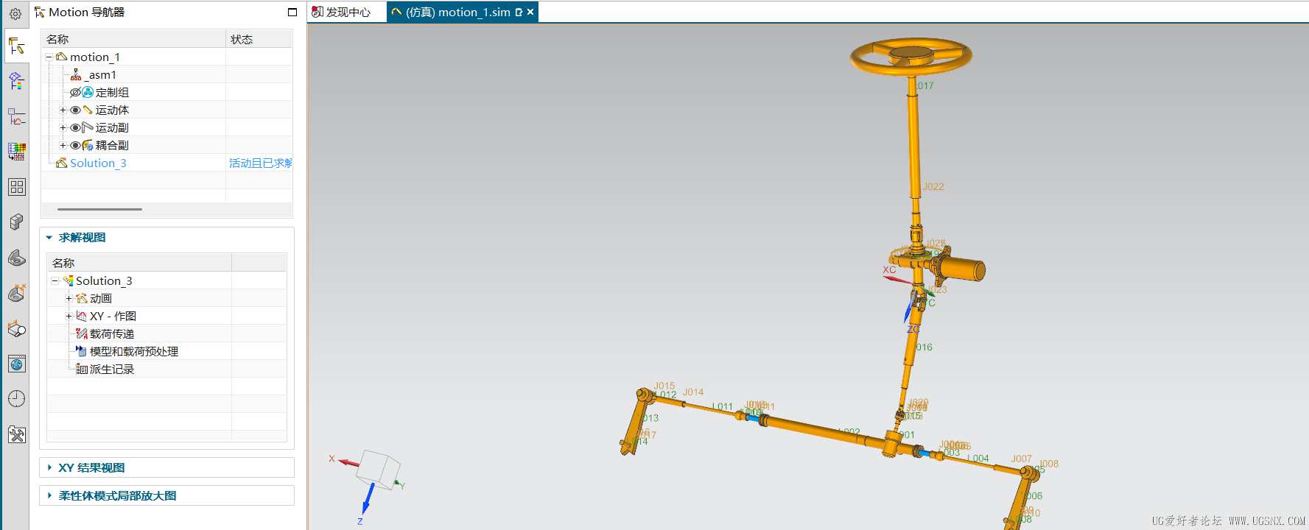Open the bracket with orange markers icon
Image resolution: width=1309 pixels, height=530 pixels.
16,293
